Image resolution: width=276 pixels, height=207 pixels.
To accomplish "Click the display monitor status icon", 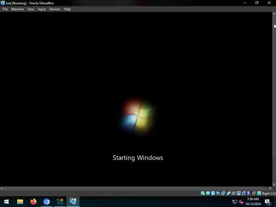I will 239,193.
